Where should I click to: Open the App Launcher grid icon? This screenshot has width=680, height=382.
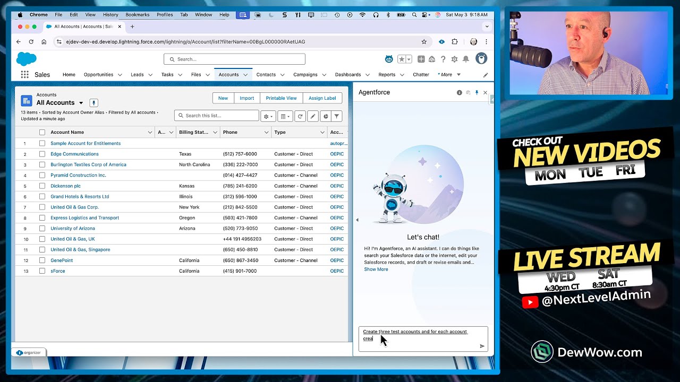pyautogui.click(x=24, y=75)
